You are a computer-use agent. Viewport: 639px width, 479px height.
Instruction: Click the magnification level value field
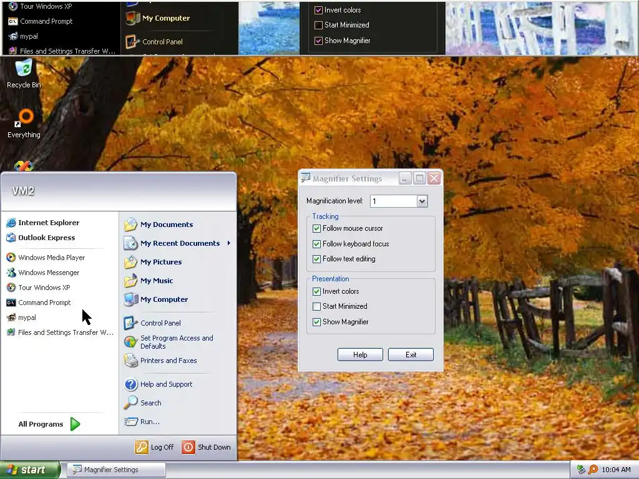(394, 201)
